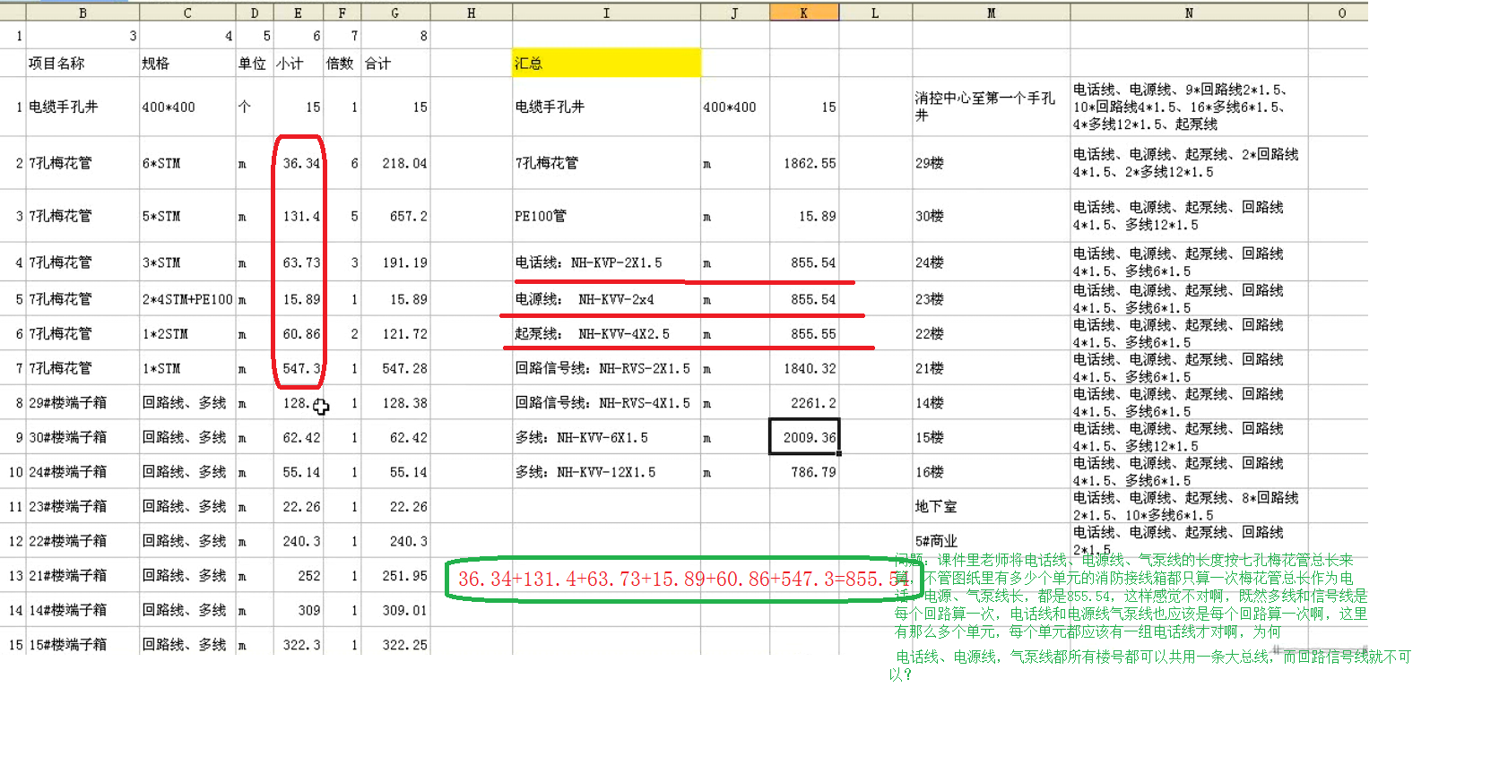The height and width of the screenshot is (773, 1508).
Task: Select the 6*STM specification cell
Action: (x=187, y=163)
